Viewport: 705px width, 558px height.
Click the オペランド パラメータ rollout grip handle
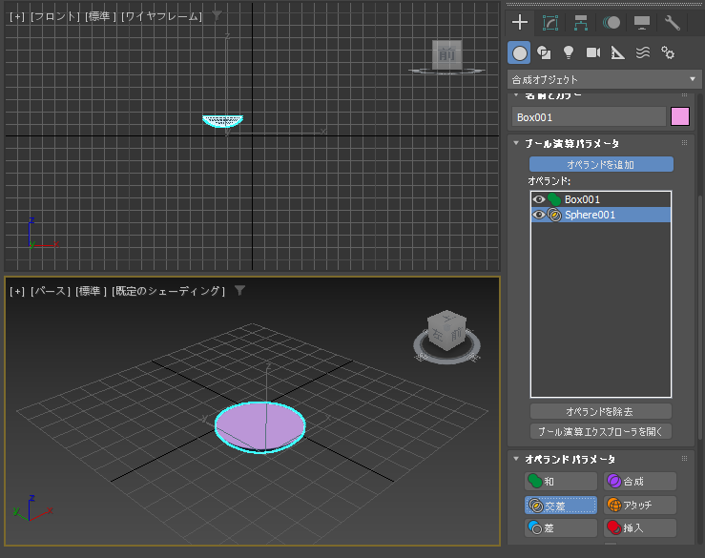coord(684,459)
